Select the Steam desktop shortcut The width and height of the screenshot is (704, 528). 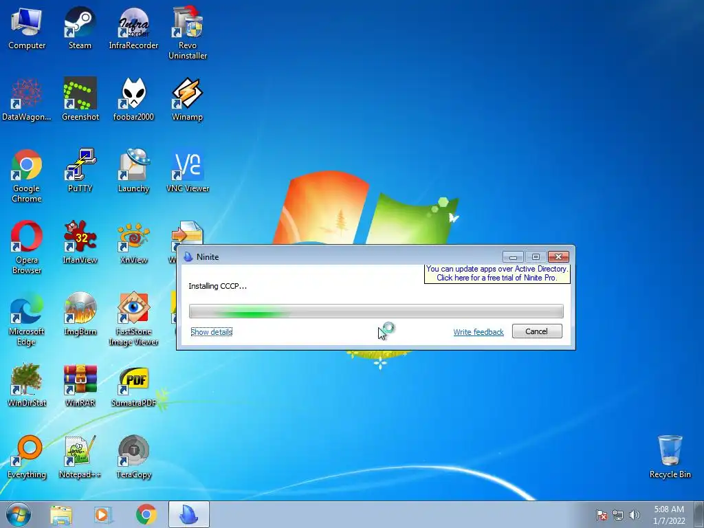coord(80,27)
